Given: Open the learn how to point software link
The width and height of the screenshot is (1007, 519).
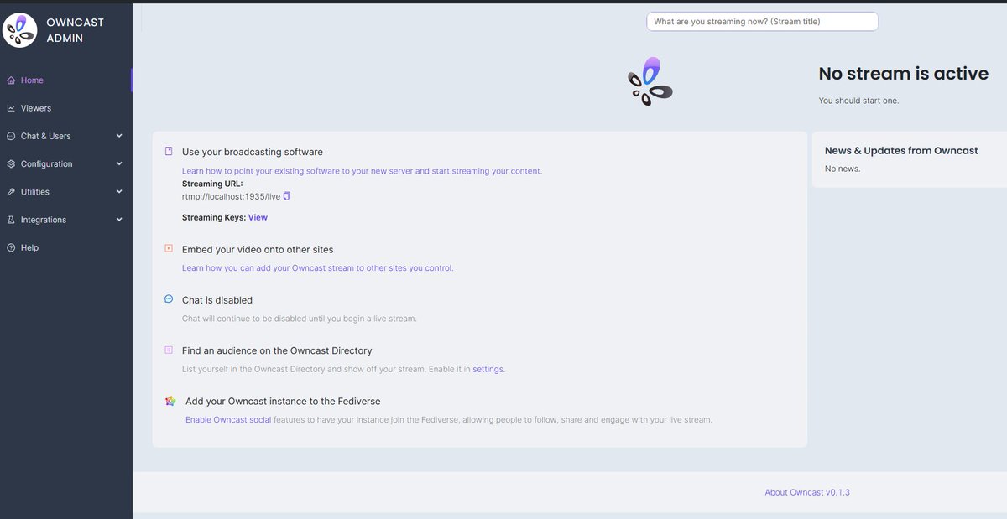Looking at the screenshot, I should click(362, 171).
